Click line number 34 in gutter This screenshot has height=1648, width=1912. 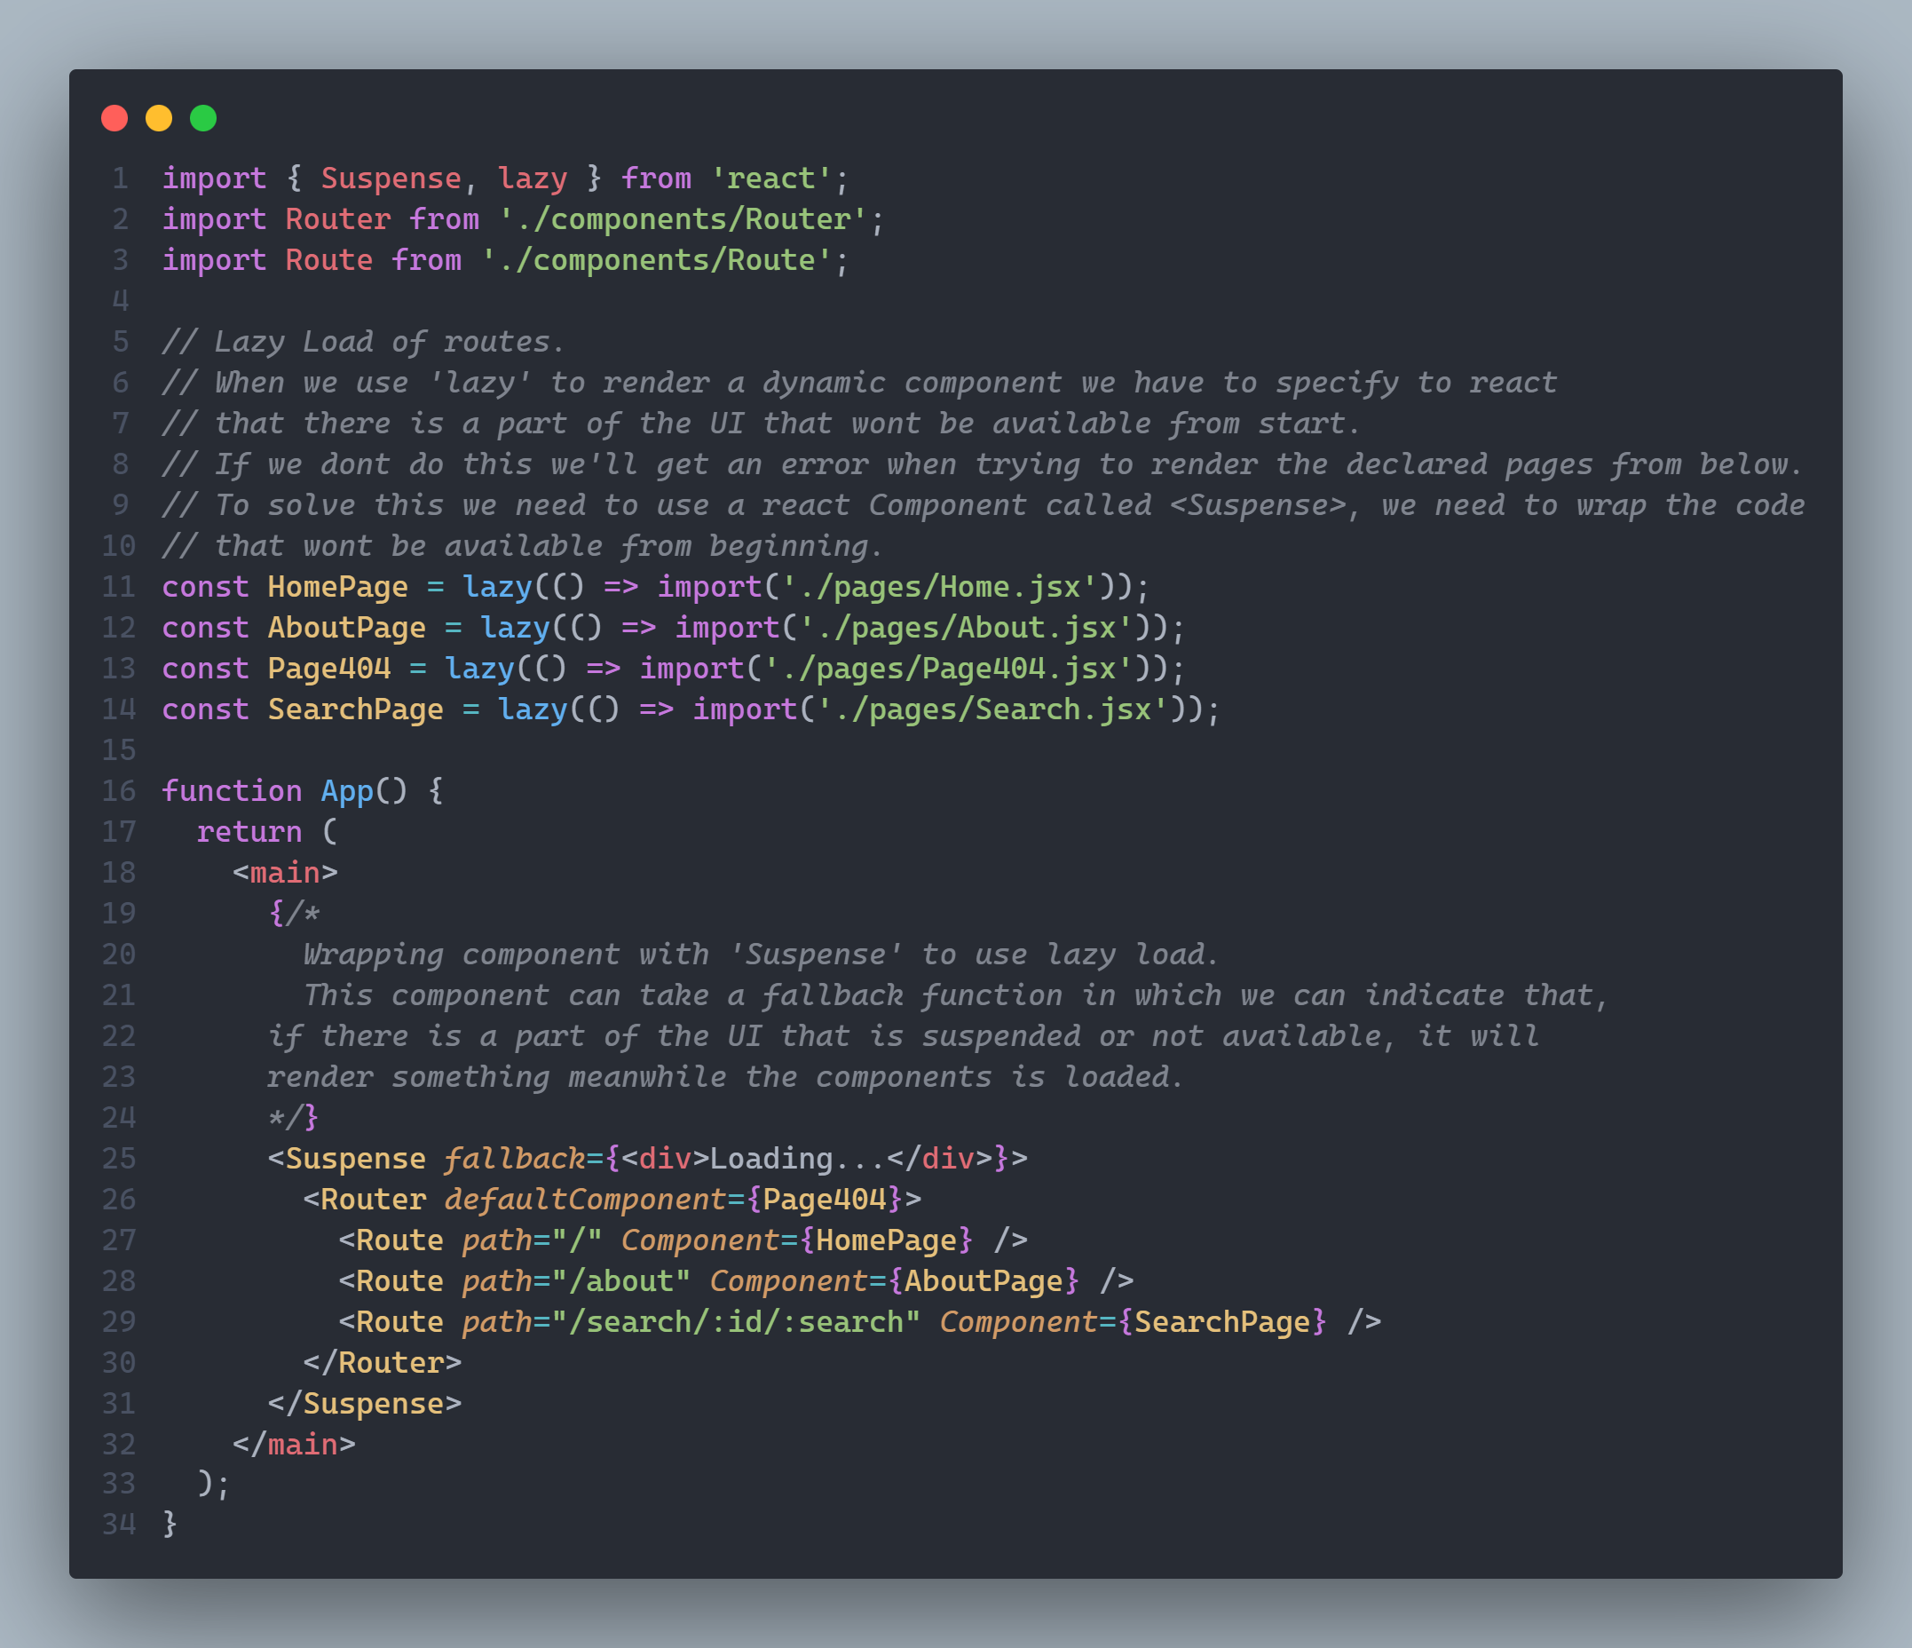pyautogui.click(x=119, y=1524)
